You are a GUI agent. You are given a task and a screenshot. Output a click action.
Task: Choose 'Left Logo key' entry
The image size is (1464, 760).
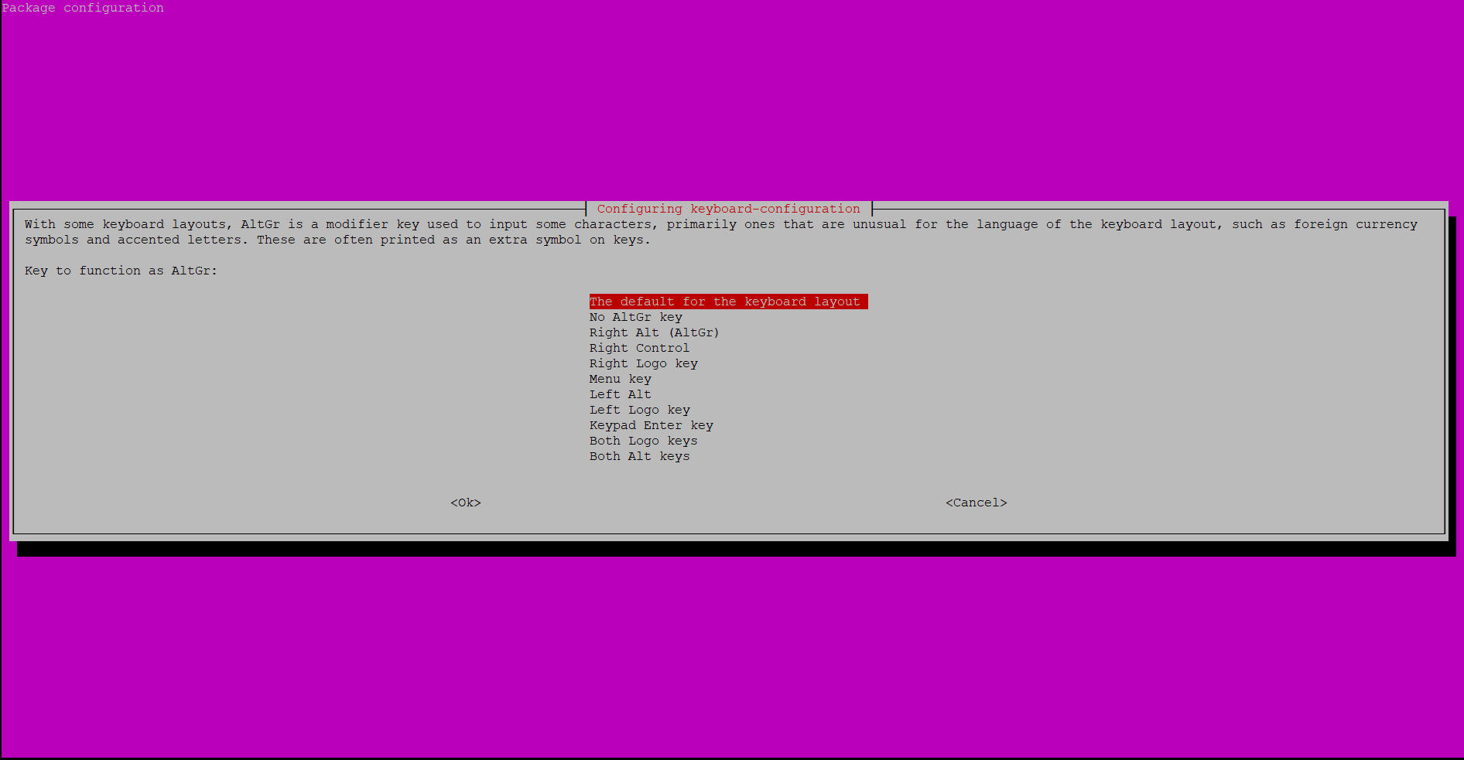point(640,410)
